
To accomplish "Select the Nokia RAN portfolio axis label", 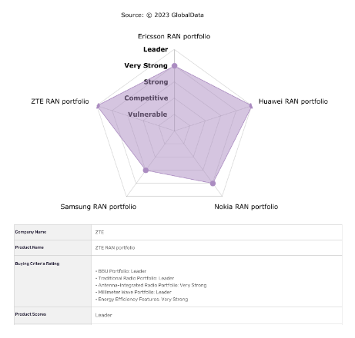I will [x=246, y=207].
